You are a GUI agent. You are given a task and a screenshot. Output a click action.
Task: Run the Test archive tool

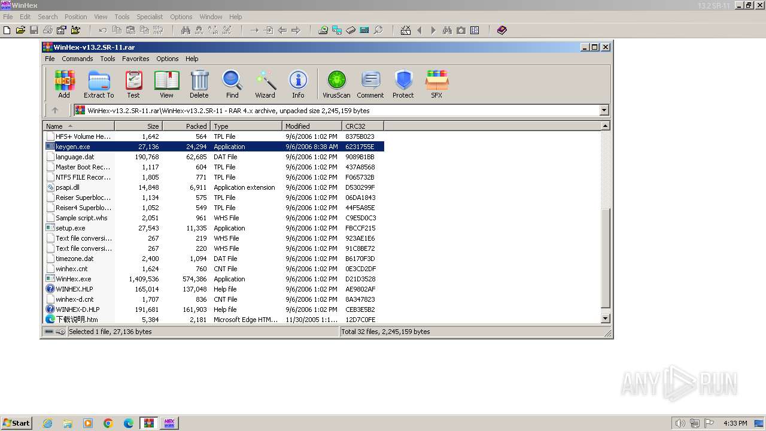tap(133, 84)
